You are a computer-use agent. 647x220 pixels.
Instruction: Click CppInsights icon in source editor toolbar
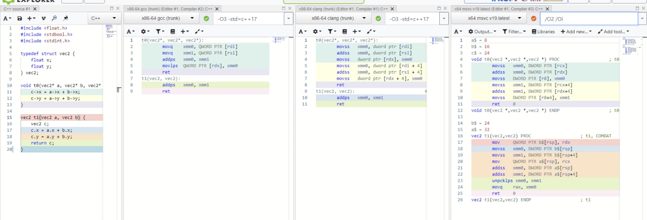[54, 18]
